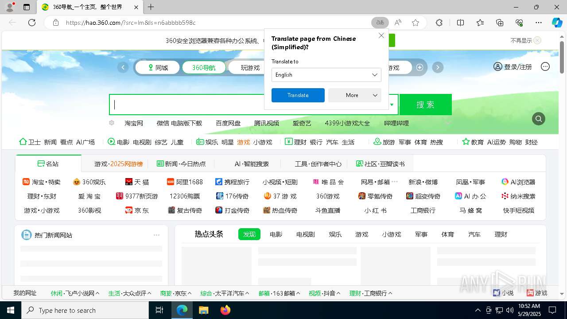
Task: Open a new tab with plus
Action: click(151, 7)
